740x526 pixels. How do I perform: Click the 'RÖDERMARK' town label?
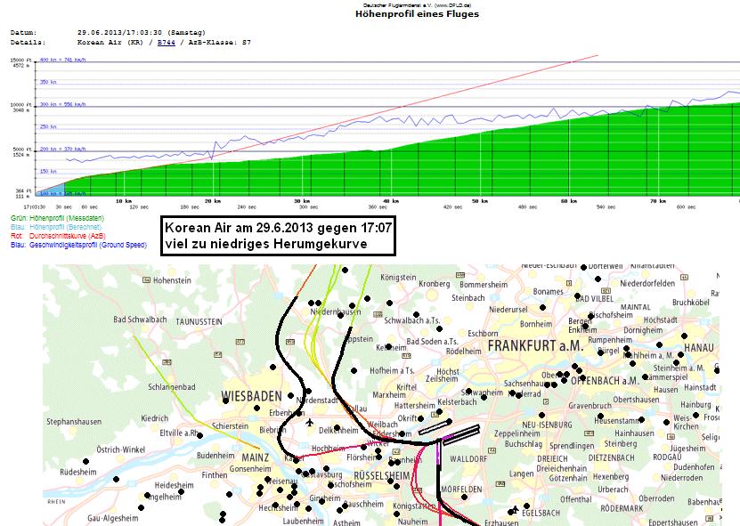tap(622, 508)
